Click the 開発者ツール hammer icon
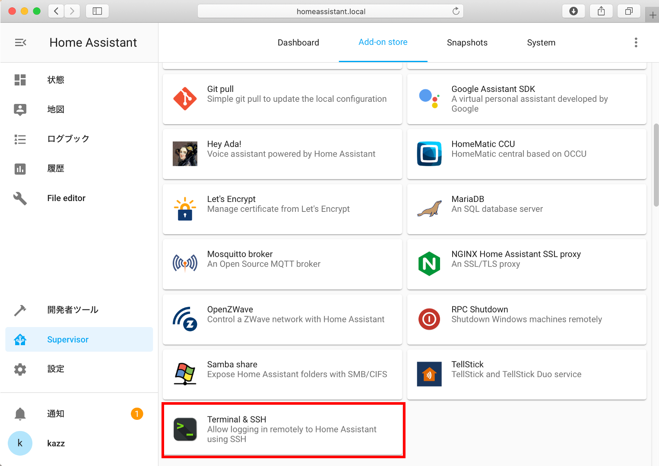This screenshot has height=466, width=659. tap(20, 310)
